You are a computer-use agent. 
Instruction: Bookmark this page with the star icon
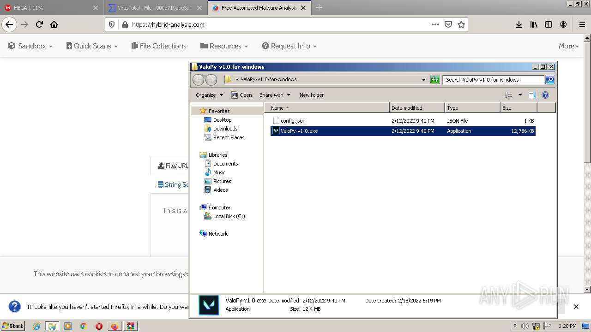coord(461,25)
